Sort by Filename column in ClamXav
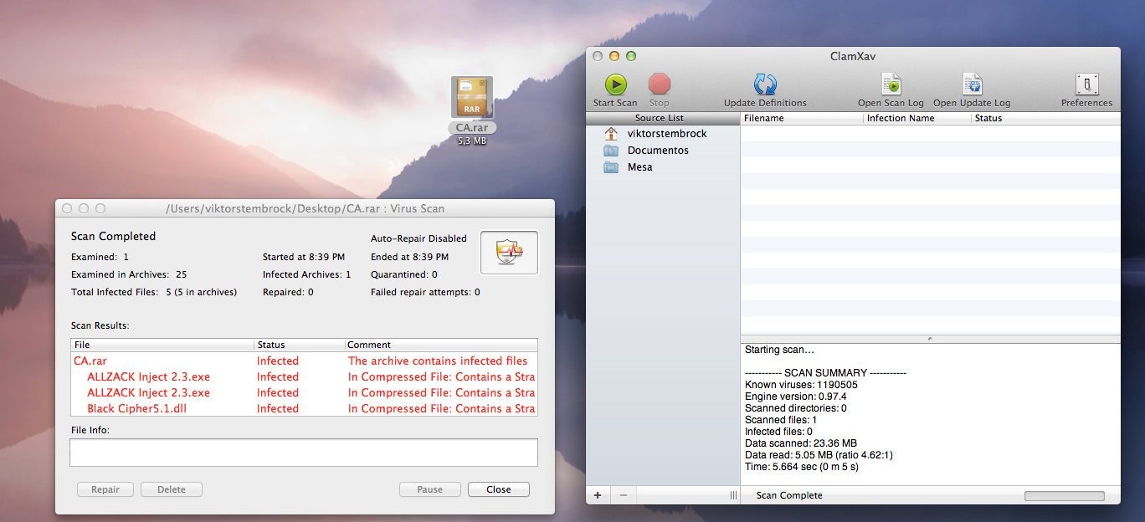1145x522 pixels. pos(802,118)
